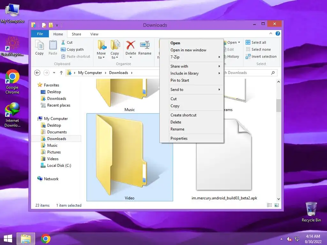Open the File tab
The image size is (327, 245).
(40, 34)
